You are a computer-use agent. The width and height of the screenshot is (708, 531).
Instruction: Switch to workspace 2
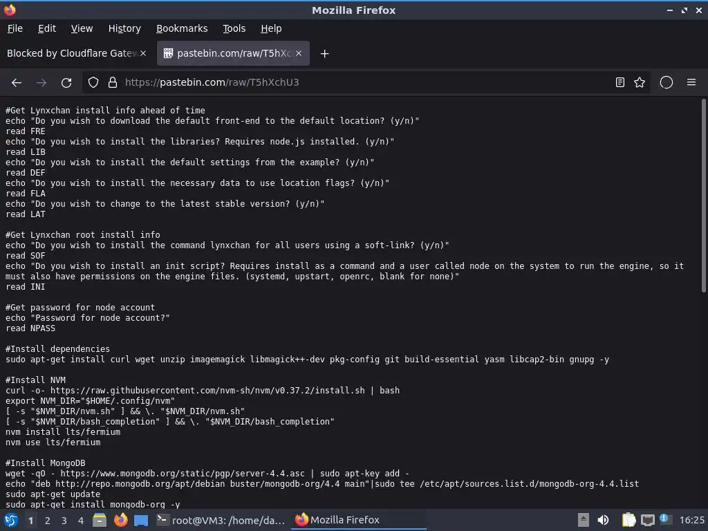(x=48, y=521)
